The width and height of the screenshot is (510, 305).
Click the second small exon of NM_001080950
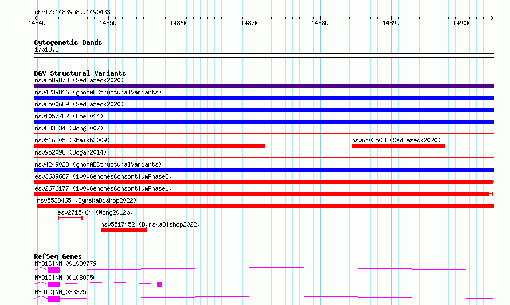click(x=159, y=284)
